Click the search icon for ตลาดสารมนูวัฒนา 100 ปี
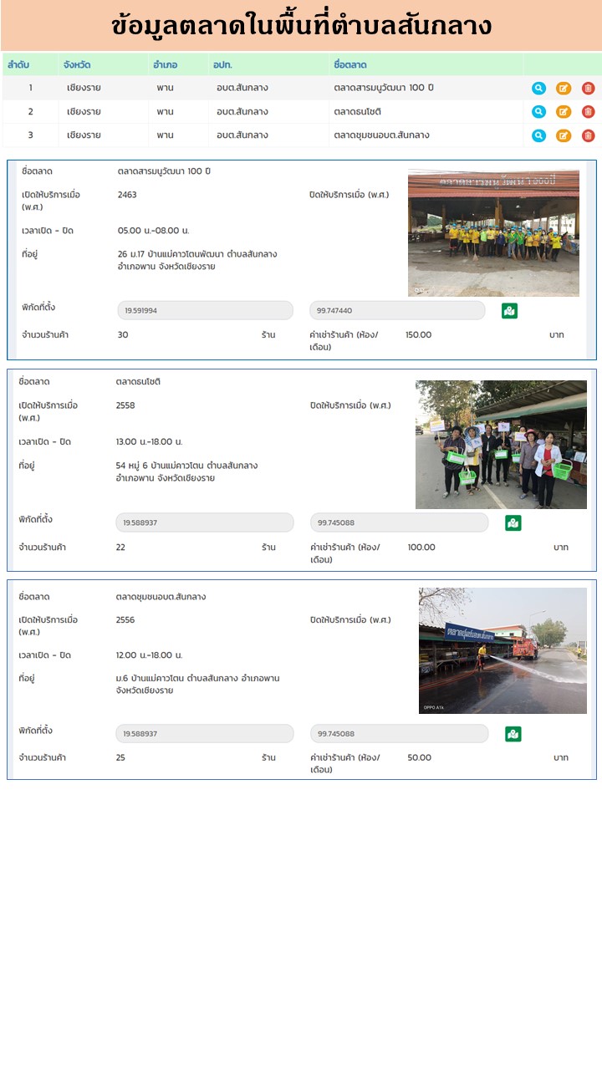The width and height of the screenshot is (602, 1070). 539,88
